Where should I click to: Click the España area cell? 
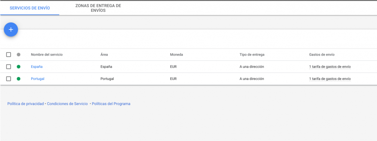click(106, 67)
